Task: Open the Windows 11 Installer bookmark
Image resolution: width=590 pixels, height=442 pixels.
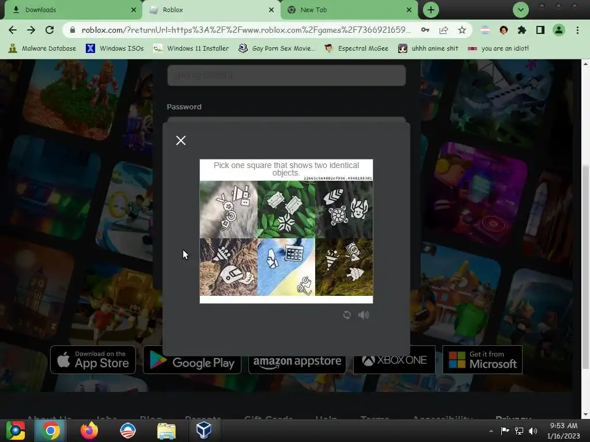Action: pos(191,48)
